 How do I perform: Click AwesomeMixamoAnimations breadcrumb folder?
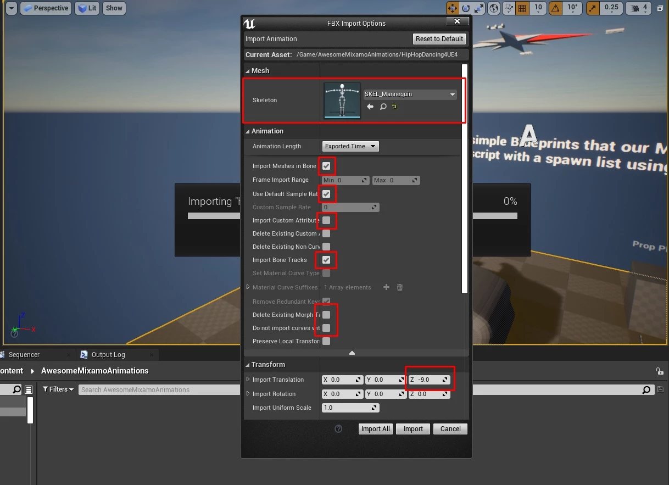95,371
